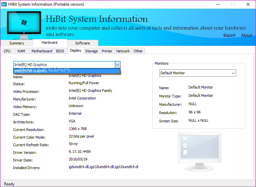The image size is (256, 187).
Task: Click the Unknown video memory value
Action: click(x=76, y=106)
